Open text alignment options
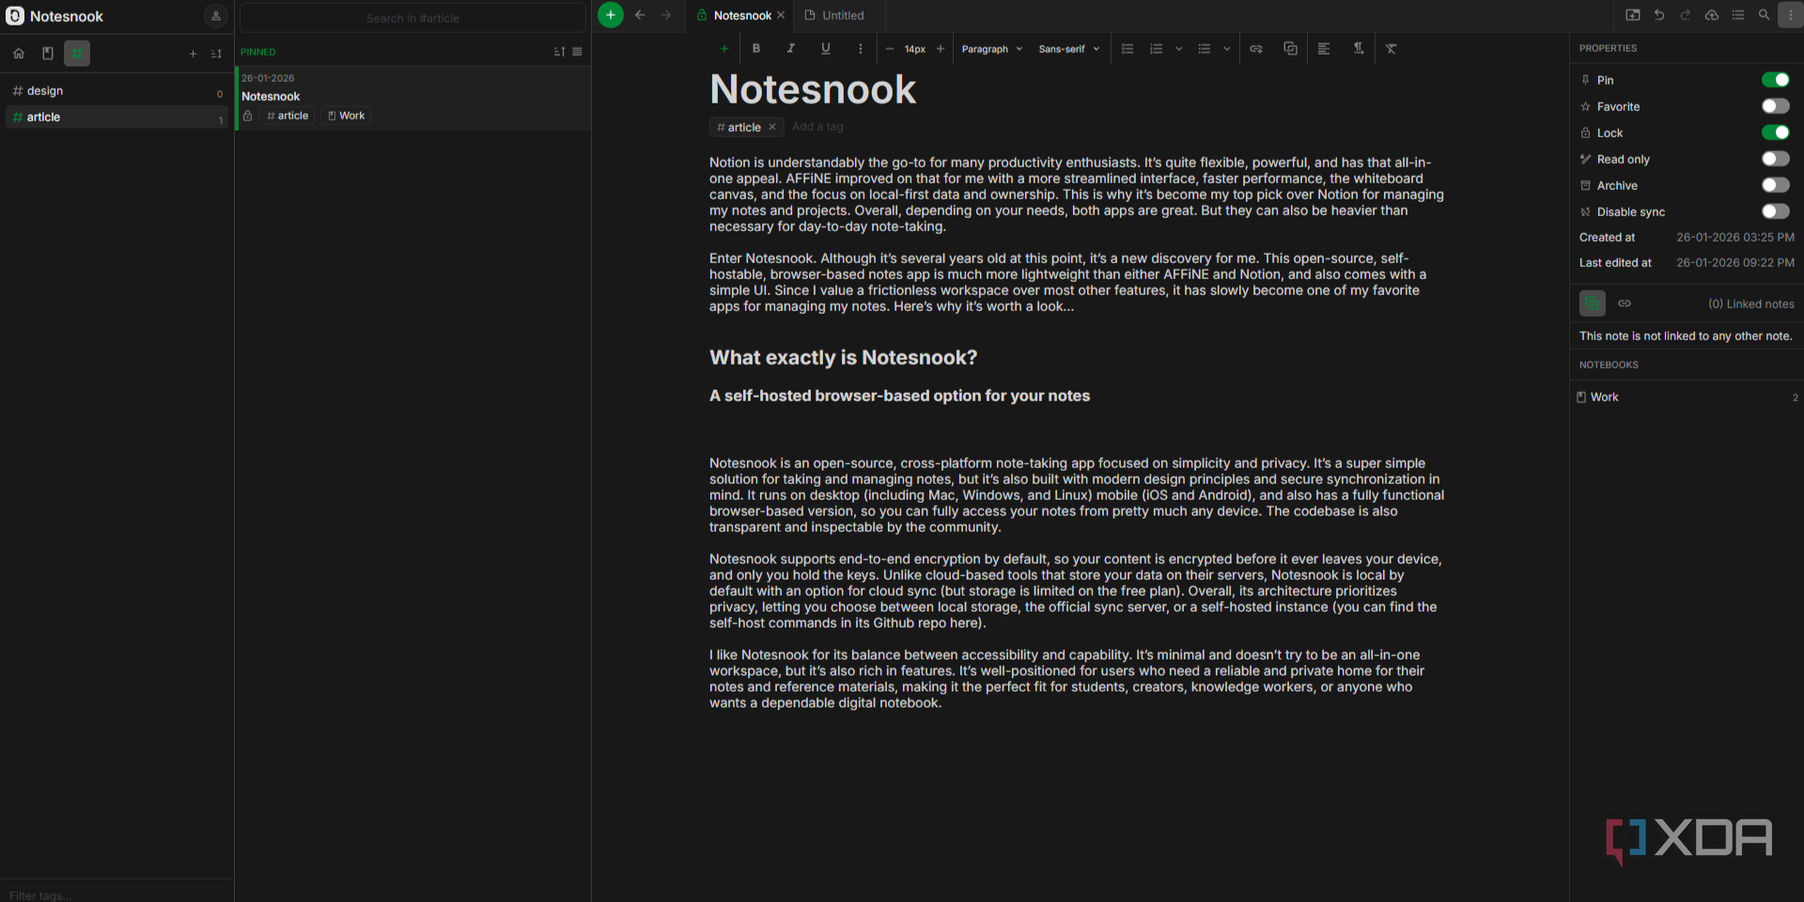This screenshot has height=902, width=1804. point(1324,49)
